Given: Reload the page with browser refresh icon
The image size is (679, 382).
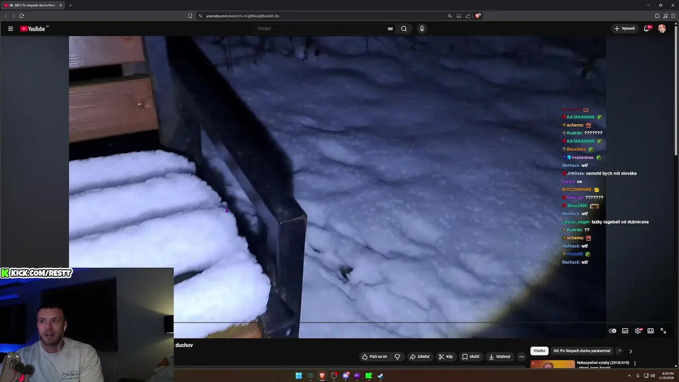Looking at the screenshot, I should pos(22,16).
